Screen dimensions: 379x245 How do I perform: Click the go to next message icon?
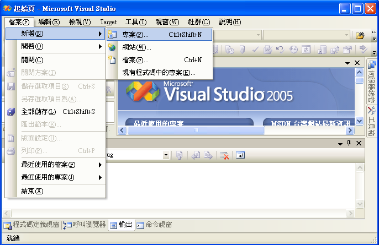point(208,155)
